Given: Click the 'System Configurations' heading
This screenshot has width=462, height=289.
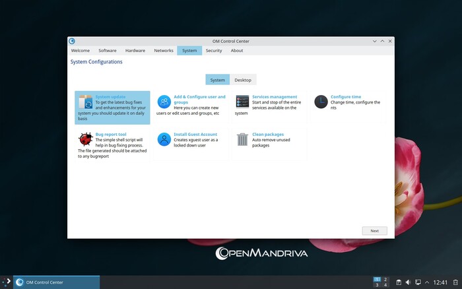Looking at the screenshot, I should click(x=96, y=62).
